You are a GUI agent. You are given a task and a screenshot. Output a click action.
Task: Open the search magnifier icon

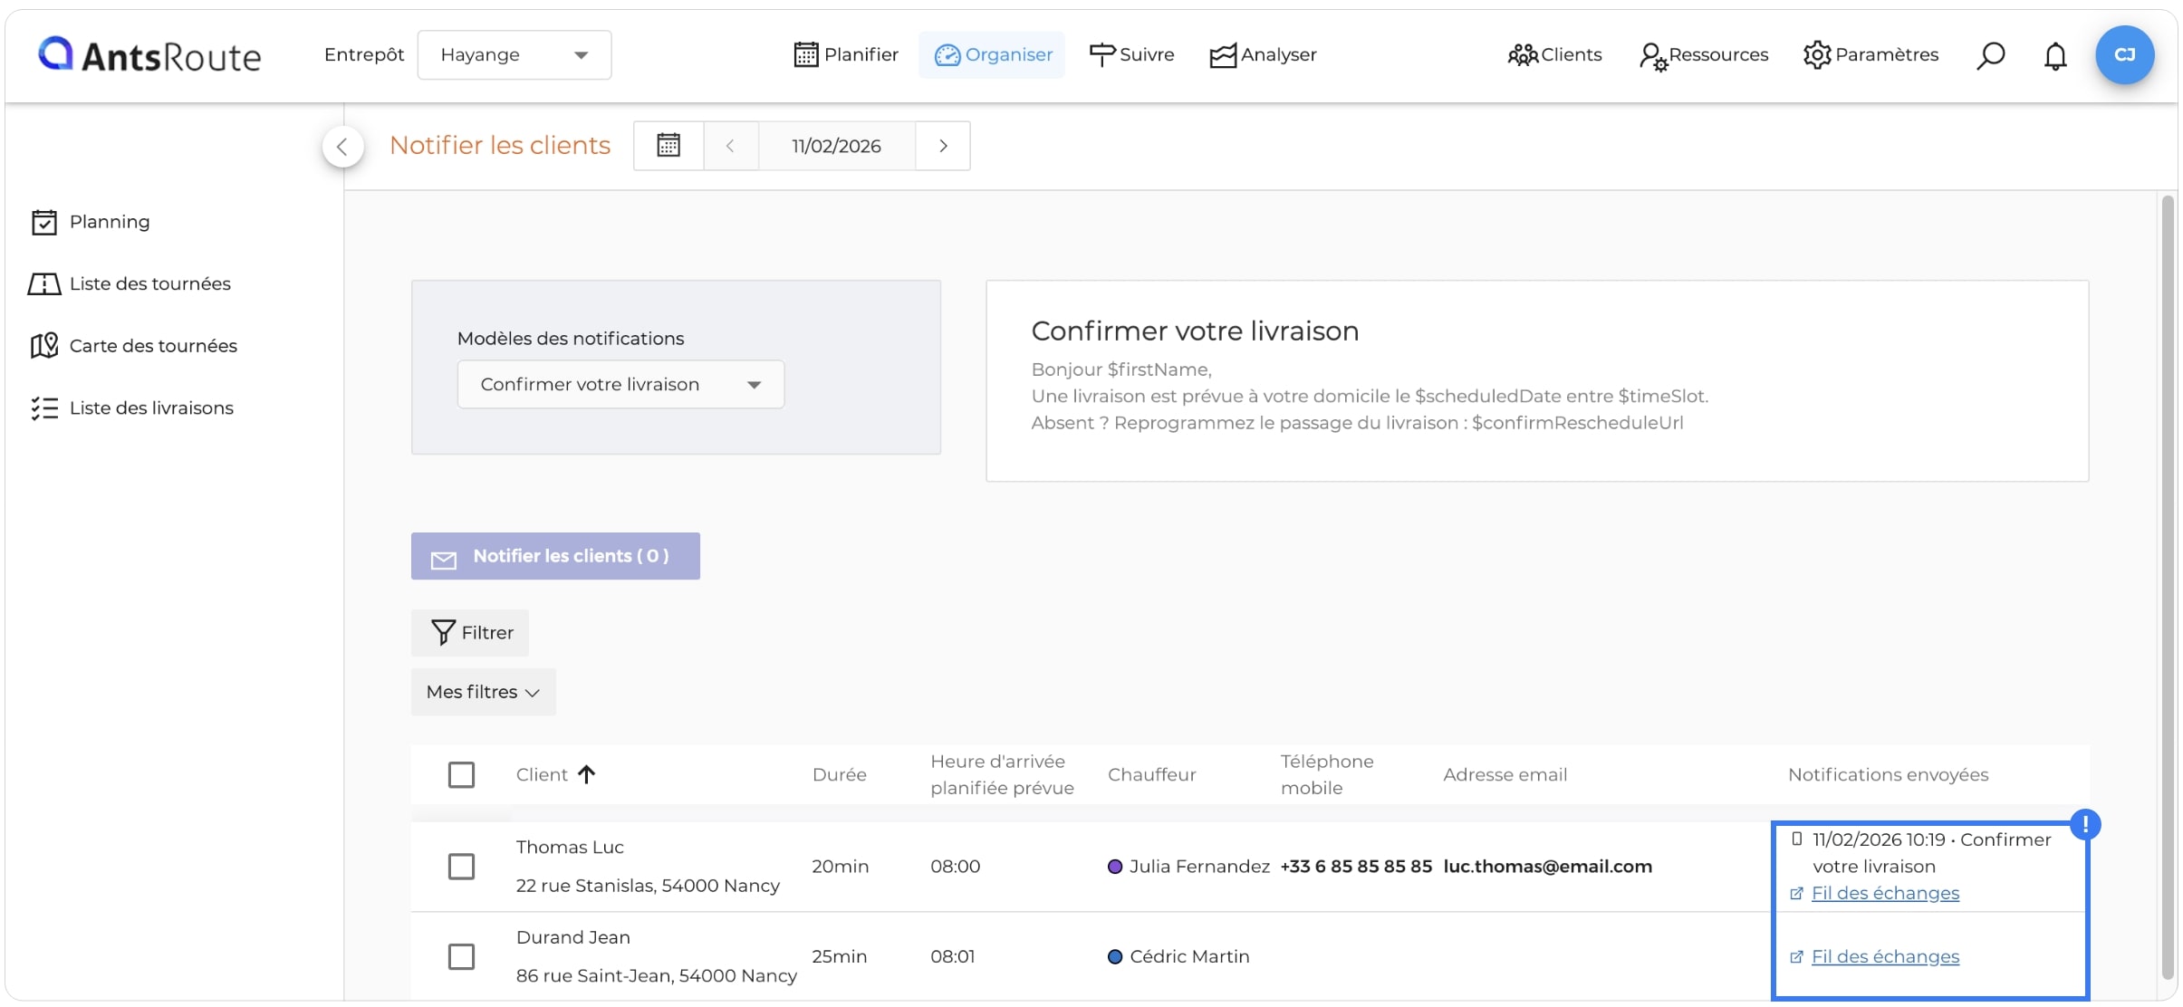tap(1990, 55)
